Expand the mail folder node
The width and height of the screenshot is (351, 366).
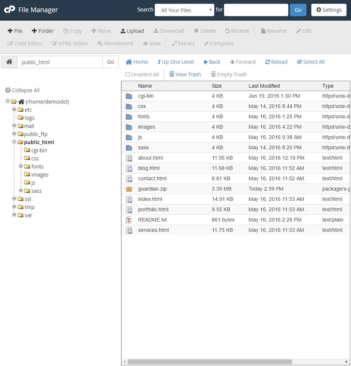click(x=14, y=126)
